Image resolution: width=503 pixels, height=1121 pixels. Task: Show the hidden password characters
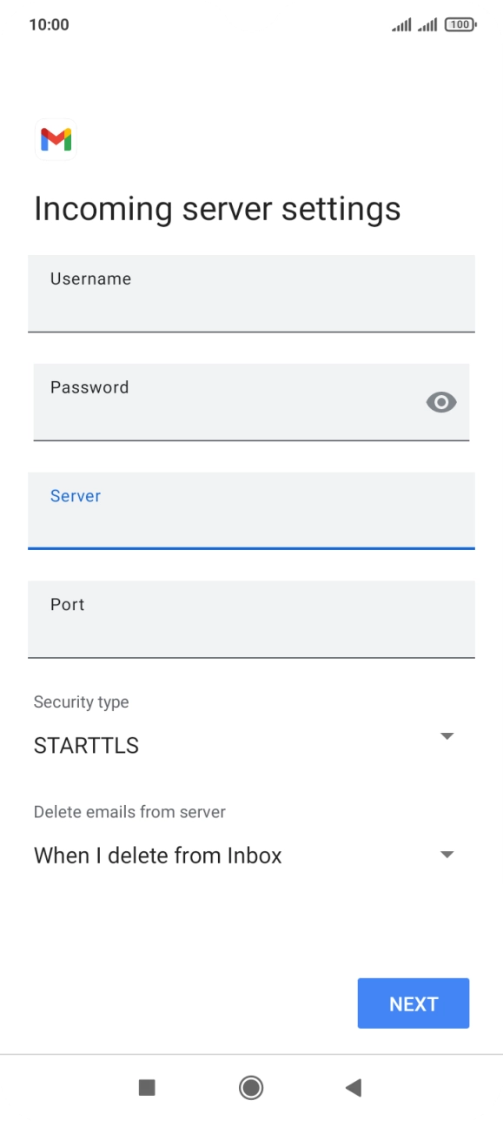click(x=441, y=402)
